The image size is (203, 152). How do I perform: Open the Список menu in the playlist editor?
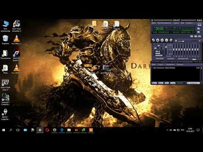(x=160, y=65)
